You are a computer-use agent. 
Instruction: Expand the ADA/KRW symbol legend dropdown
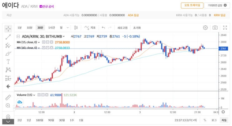pos(64,36)
